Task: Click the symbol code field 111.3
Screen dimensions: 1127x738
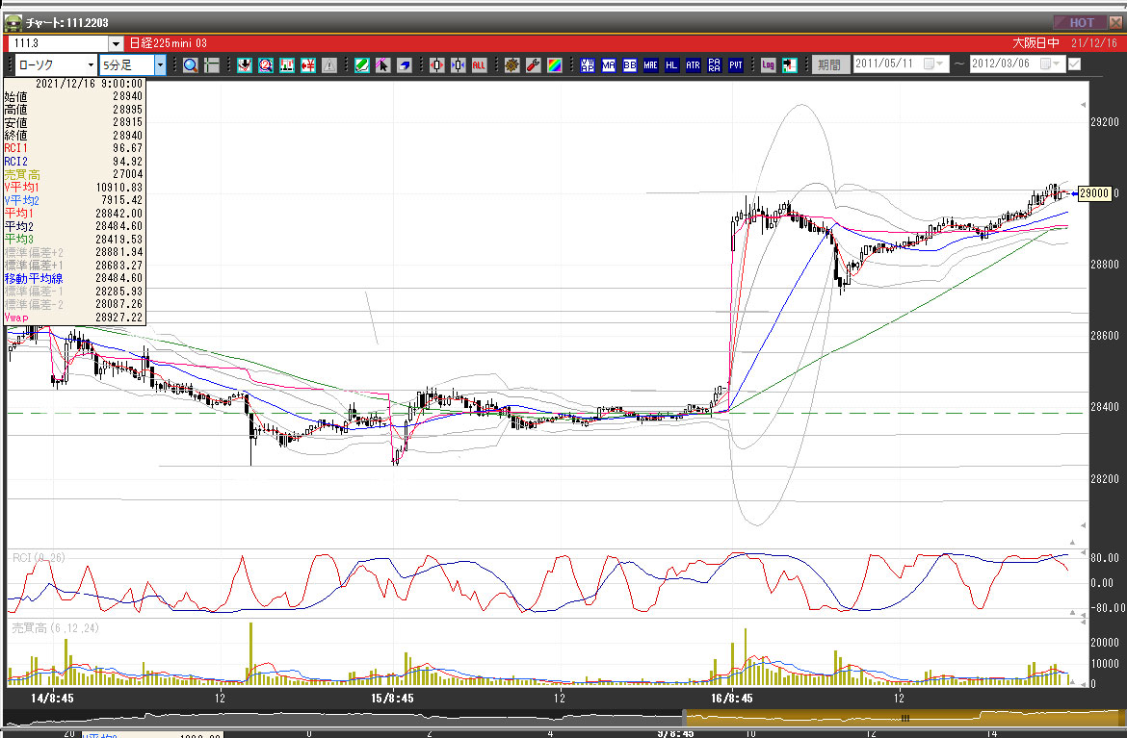Action: (59, 44)
